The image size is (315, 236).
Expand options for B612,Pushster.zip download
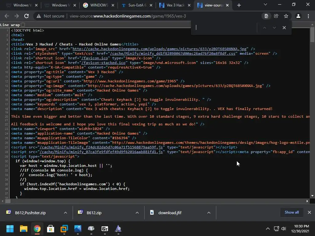click(x=65, y=213)
